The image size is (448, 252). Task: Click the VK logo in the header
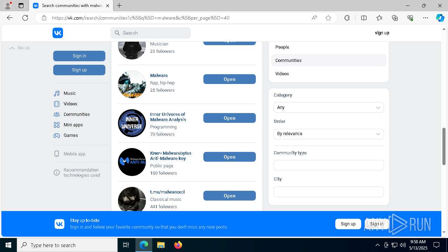click(58, 33)
